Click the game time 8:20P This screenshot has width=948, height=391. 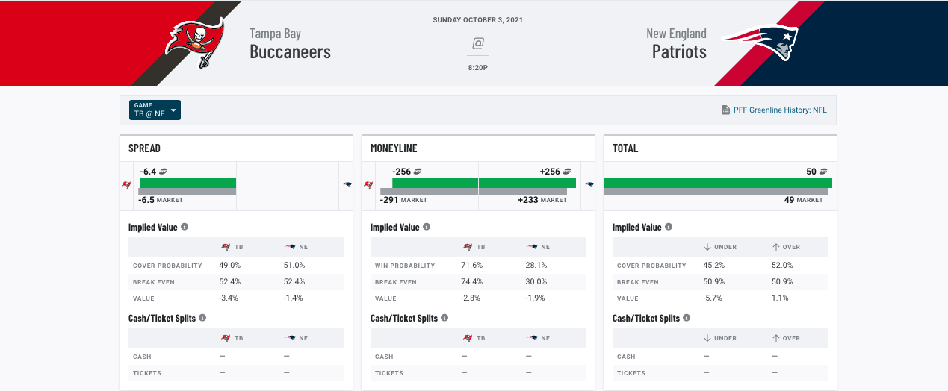point(478,68)
